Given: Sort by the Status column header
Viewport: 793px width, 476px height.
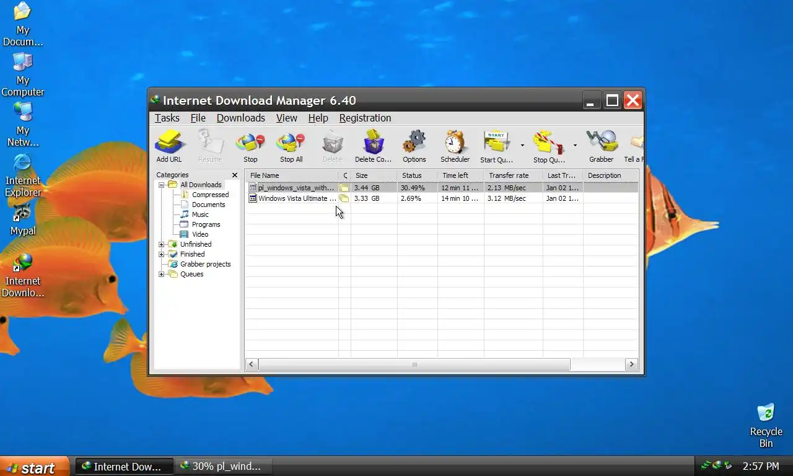Looking at the screenshot, I should (x=418, y=175).
